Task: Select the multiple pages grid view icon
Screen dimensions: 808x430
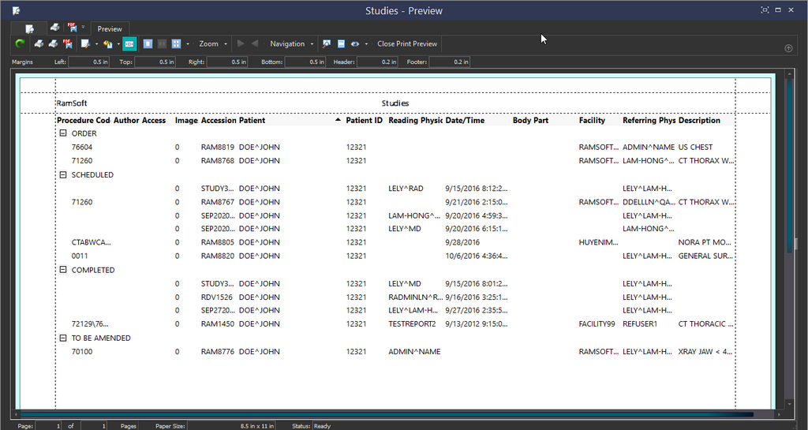Action: coord(176,44)
